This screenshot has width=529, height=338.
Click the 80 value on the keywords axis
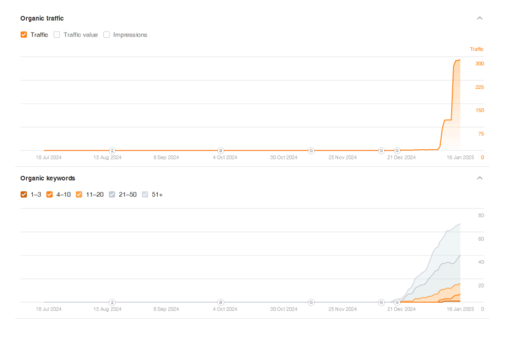[481, 215]
